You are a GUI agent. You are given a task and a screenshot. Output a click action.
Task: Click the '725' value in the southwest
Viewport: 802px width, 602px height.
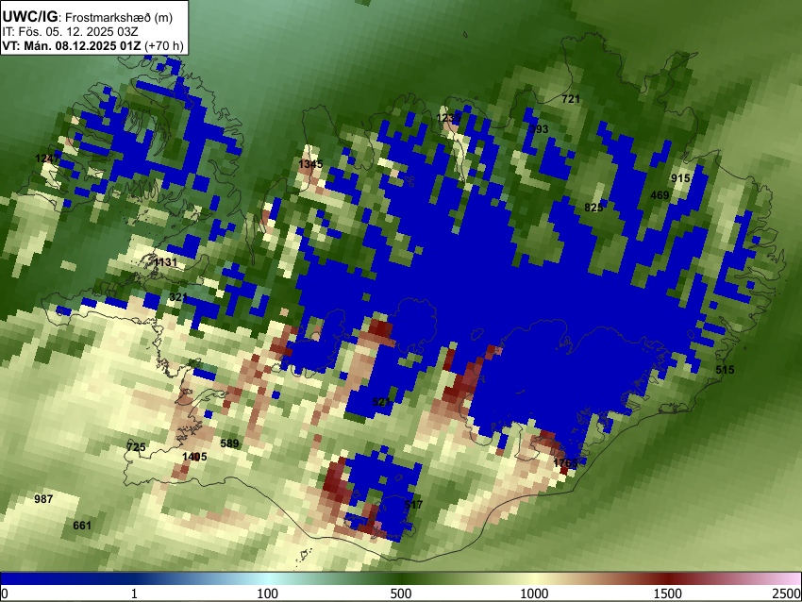pyautogui.click(x=136, y=447)
